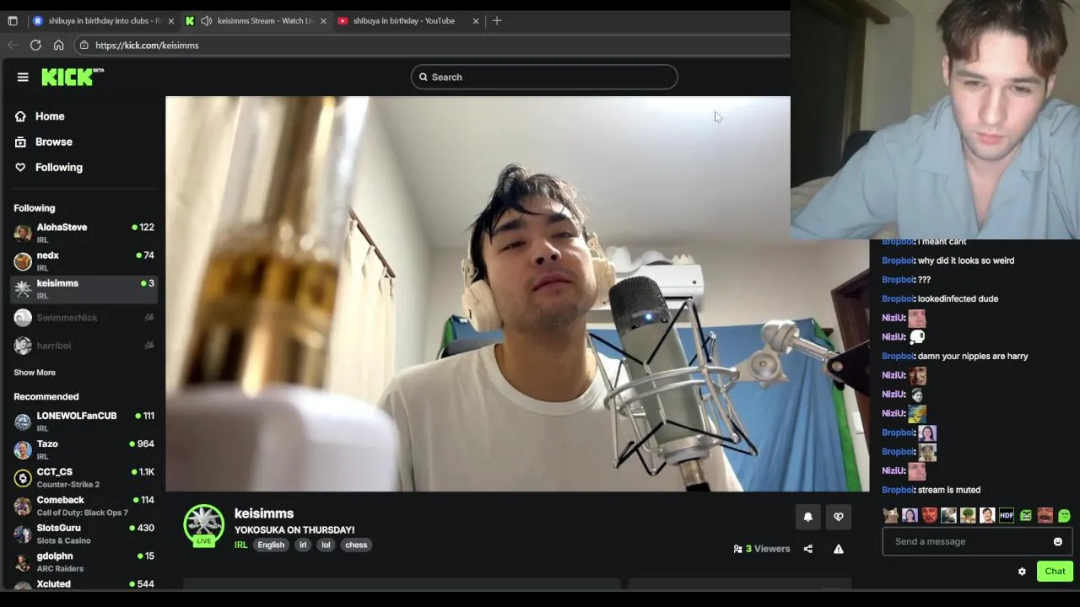Open Comeback recommended channel
This screenshot has height=607, width=1080.
[84, 505]
